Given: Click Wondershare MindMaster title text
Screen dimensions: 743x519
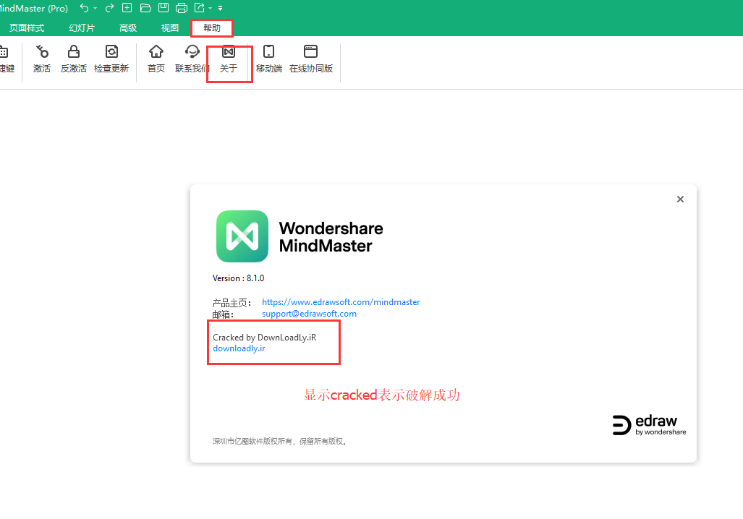Looking at the screenshot, I should coord(331,237).
